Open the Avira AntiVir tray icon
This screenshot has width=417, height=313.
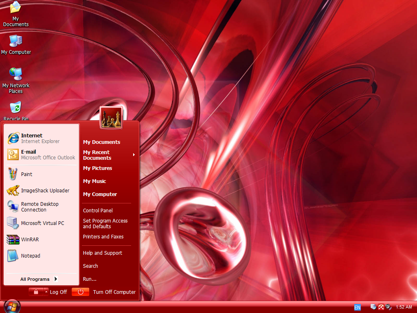click(x=381, y=307)
